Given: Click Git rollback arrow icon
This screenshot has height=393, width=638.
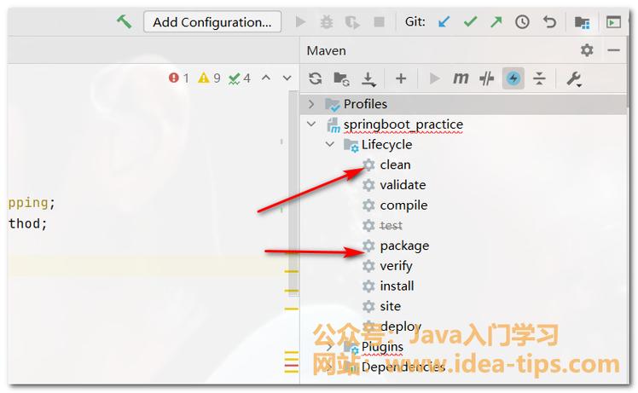Looking at the screenshot, I should tap(549, 22).
